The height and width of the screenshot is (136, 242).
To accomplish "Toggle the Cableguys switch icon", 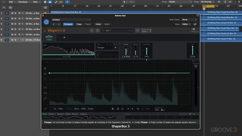I will 193,29.
